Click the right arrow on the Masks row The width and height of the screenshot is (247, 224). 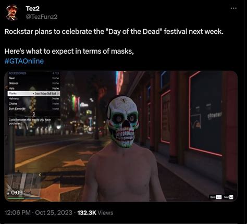coord(58,94)
